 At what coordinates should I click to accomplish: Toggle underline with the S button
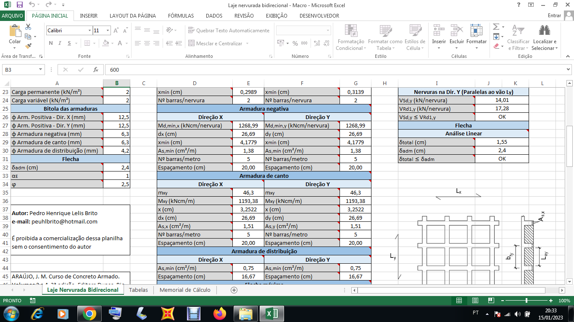(68, 43)
